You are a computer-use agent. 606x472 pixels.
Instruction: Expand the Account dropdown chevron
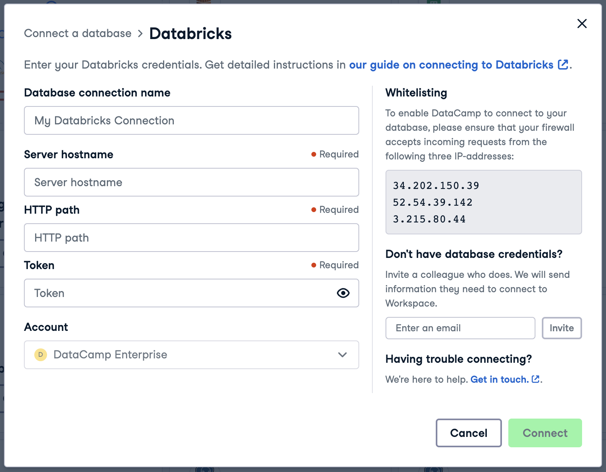(x=342, y=355)
